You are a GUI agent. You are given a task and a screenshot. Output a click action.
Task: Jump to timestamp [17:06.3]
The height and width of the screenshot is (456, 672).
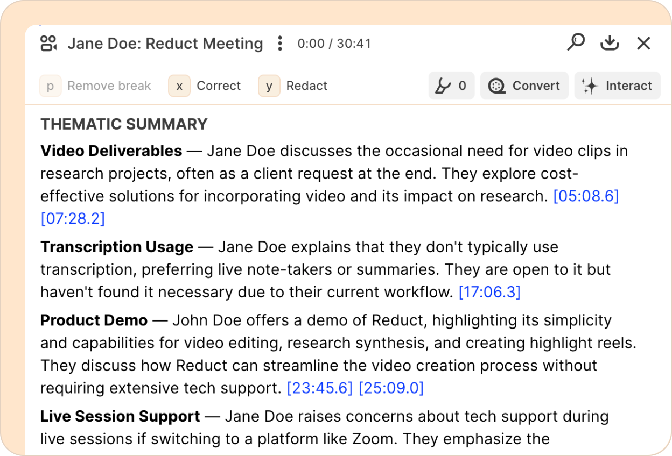coord(489,292)
